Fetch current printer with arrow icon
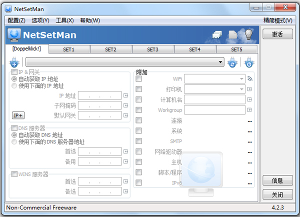Viewport: 300px width, 217px height. (249, 89)
